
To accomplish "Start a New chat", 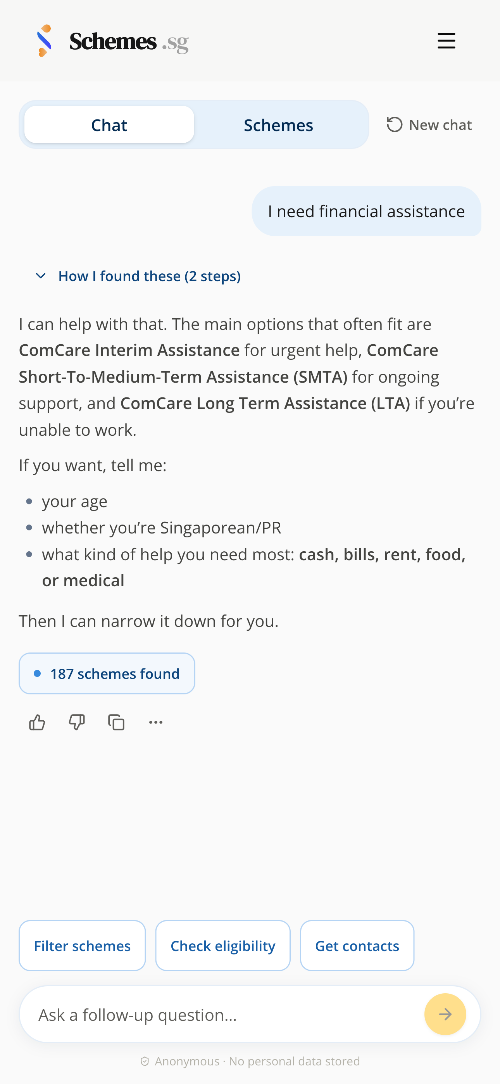I will (x=429, y=125).
